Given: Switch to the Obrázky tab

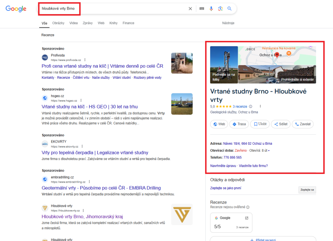Looking at the screenshot, I should pos(58,23).
